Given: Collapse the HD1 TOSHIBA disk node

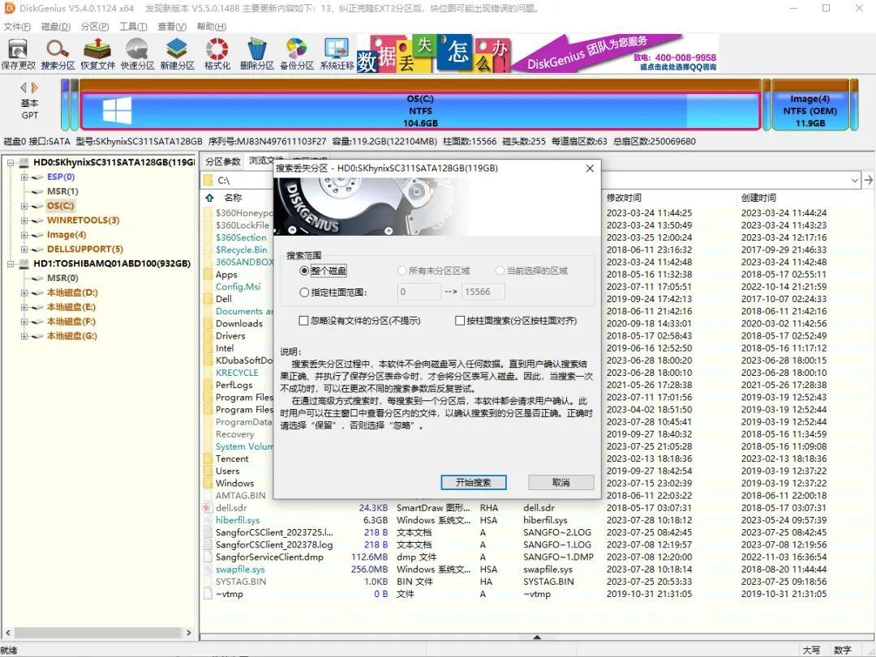Looking at the screenshot, I should coord(11,263).
